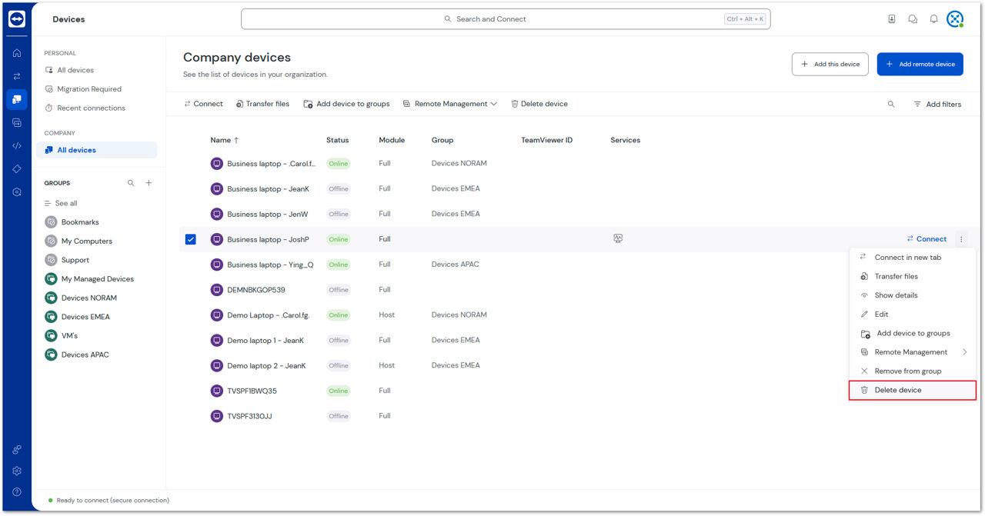
Task: Open the Settings gear icon in left rail
Action: tap(17, 471)
